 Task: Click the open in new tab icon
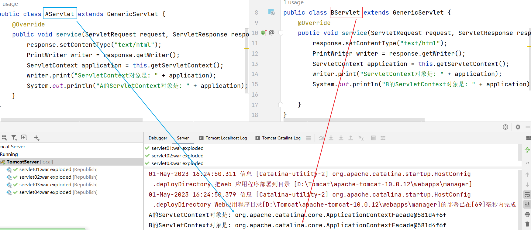click(x=24, y=137)
